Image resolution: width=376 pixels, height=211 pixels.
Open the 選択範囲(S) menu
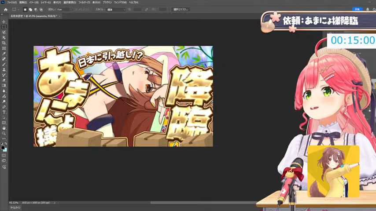(70, 2)
